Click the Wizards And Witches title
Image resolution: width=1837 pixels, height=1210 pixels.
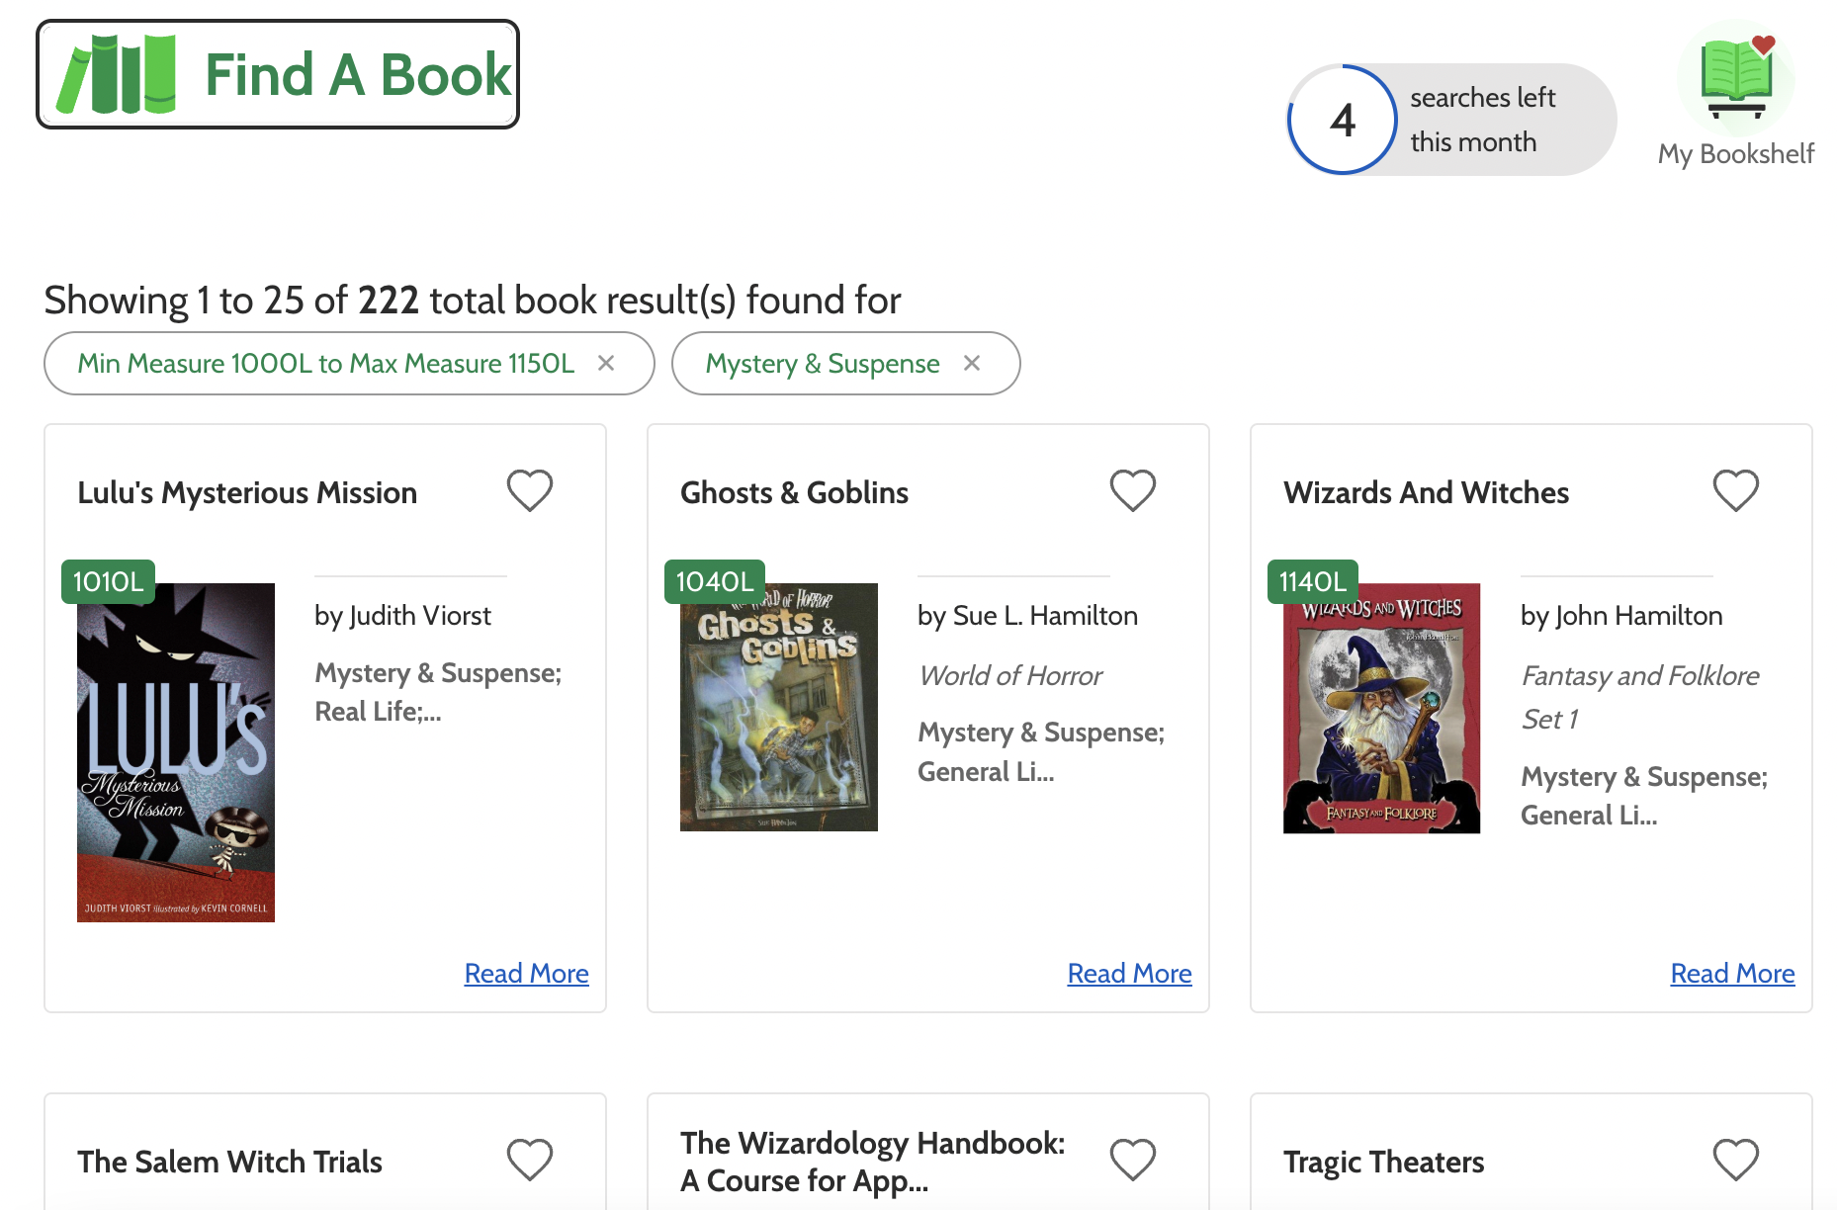click(1426, 492)
